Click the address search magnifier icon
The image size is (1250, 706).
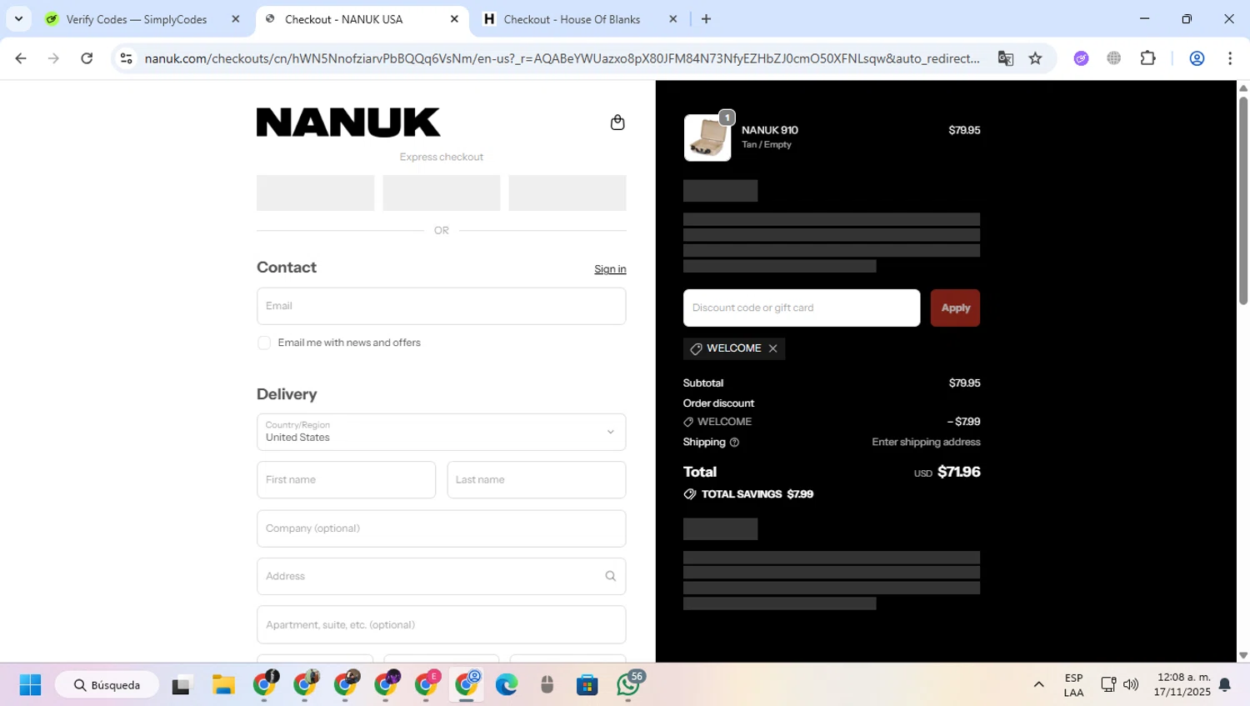coord(611,576)
